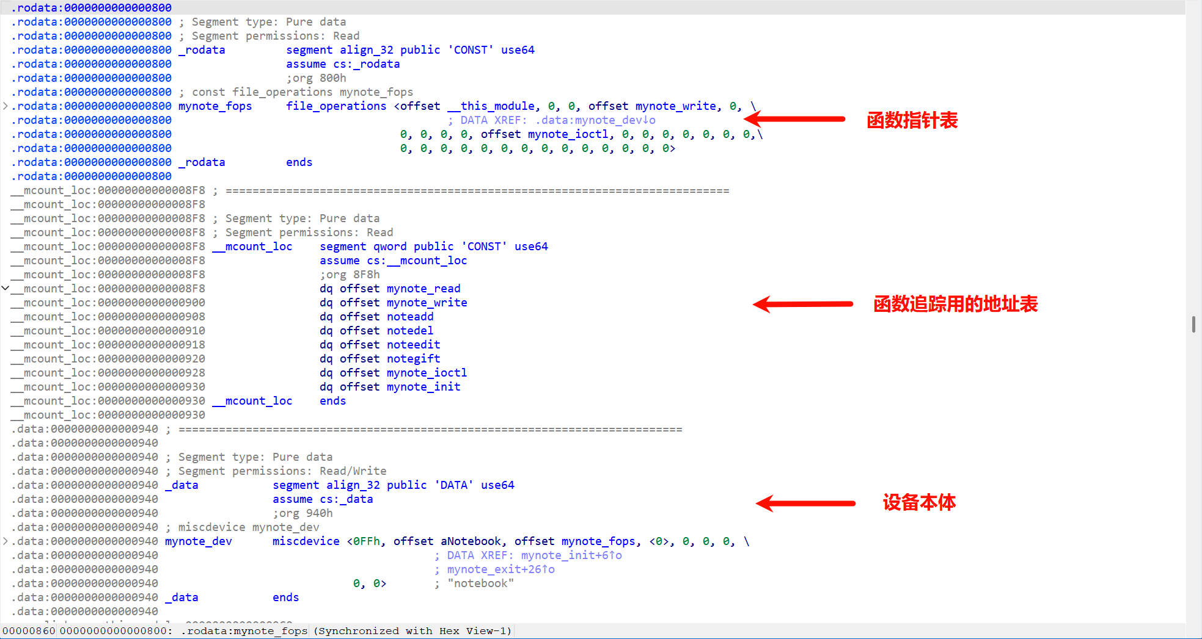The image size is (1202, 639).
Task: Click the mynote_read offset reference
Action: pyautogui.click(x=423, y=289)
